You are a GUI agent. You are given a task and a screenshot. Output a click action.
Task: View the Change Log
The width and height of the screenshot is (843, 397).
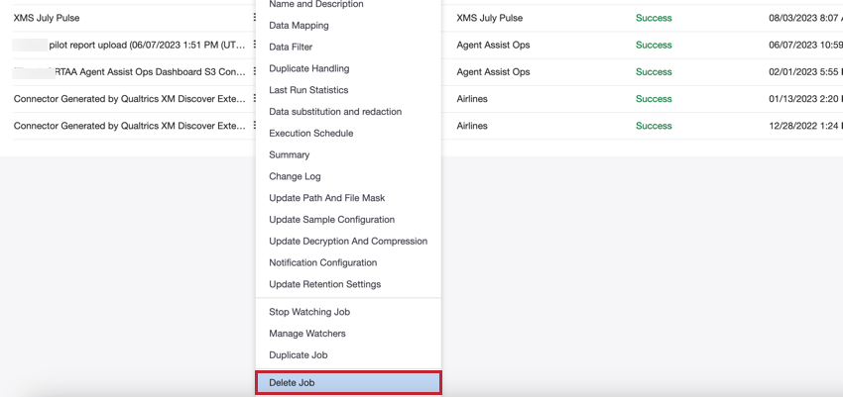295,176
